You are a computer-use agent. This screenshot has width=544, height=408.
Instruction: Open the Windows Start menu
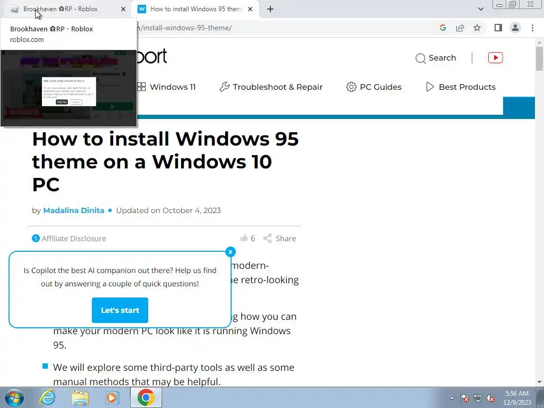coord(14,397)
